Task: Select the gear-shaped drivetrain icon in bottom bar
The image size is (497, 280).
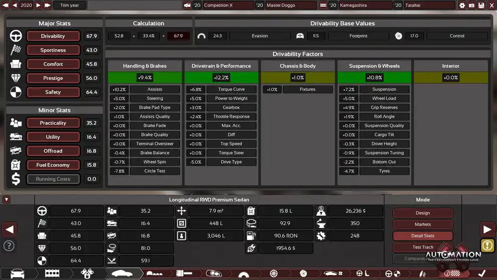Action: (243, 274)
